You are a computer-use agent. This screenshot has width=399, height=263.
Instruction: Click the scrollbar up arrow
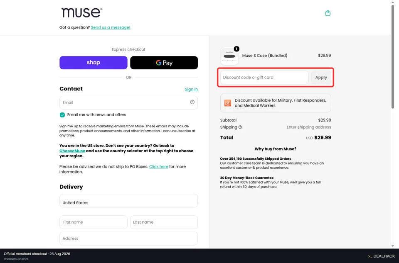pyautogui.click(x=393, y=2)
